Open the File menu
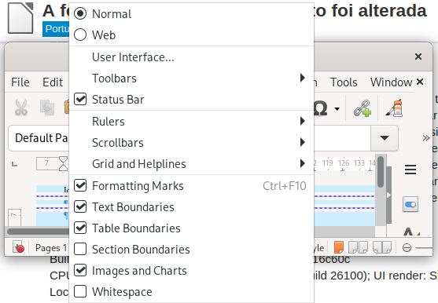Screen dimensions: 438x303 (x=20, y=82)
